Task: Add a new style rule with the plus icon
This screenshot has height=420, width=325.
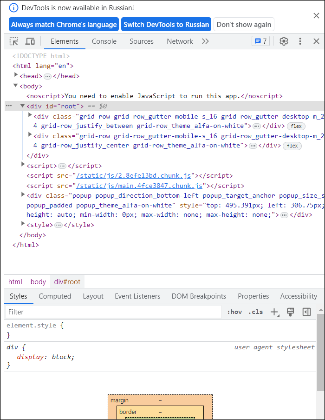Action: click(x=274, y=312)
